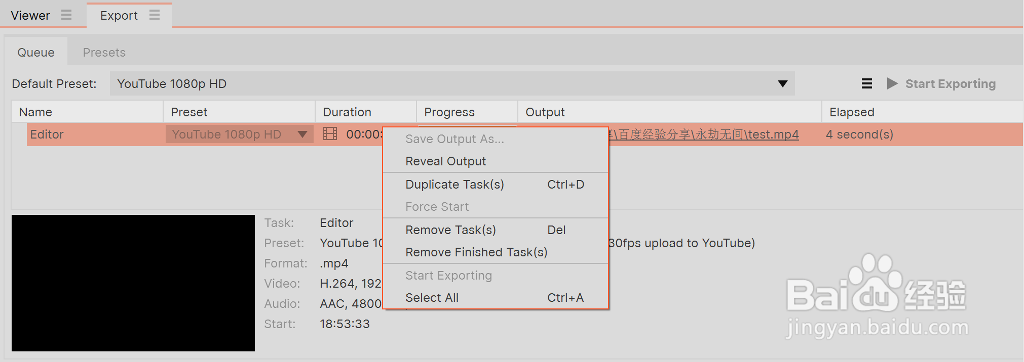This screenshot has width=1024, height=362.
Task: Switch to the Viewer tab
Action: [x=30, y=16]
